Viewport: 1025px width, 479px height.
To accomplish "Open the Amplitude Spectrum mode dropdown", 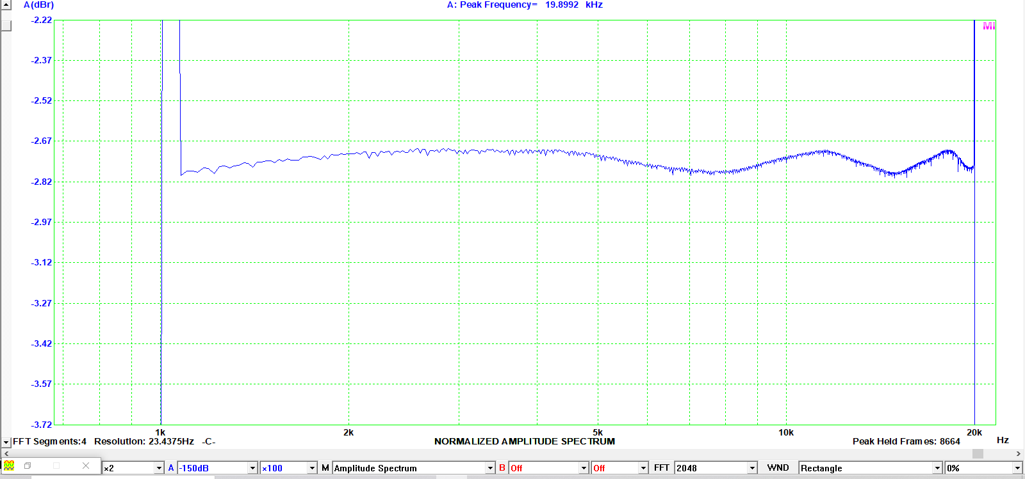I will (x=490, y=468).
